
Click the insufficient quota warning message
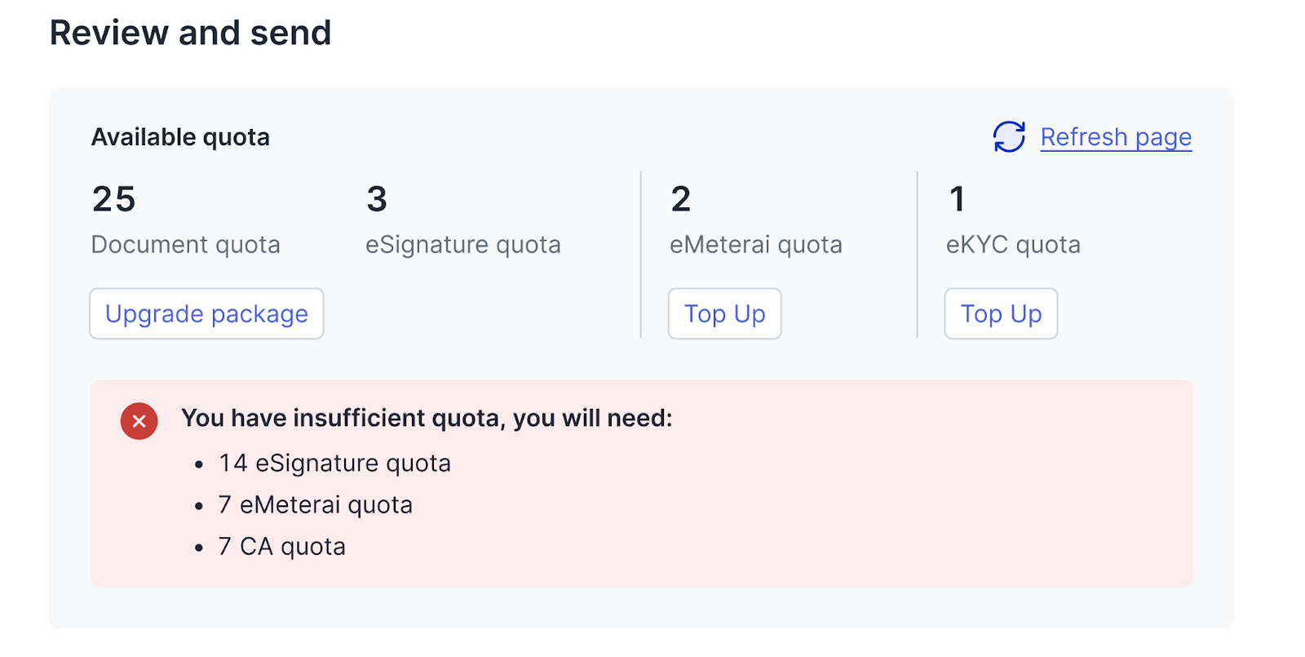coord(427,418)
